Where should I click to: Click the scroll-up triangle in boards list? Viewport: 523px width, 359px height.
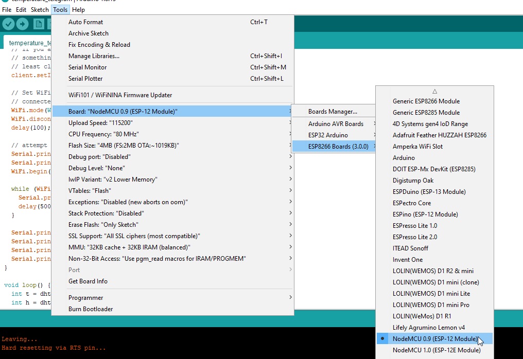tap(434, 92)
